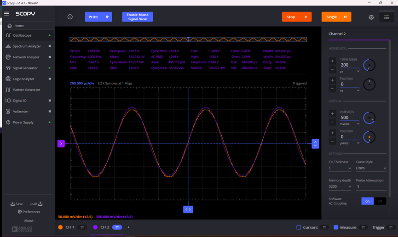Click the blue horizontal position handle
The width and height of the screenshot is (398, 237).
(188, 209)
